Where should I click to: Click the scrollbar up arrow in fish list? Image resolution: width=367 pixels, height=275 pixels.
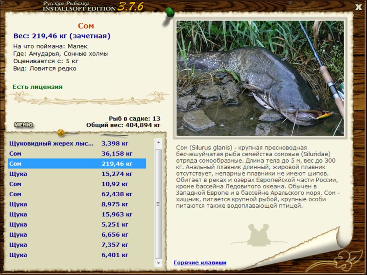158,142
